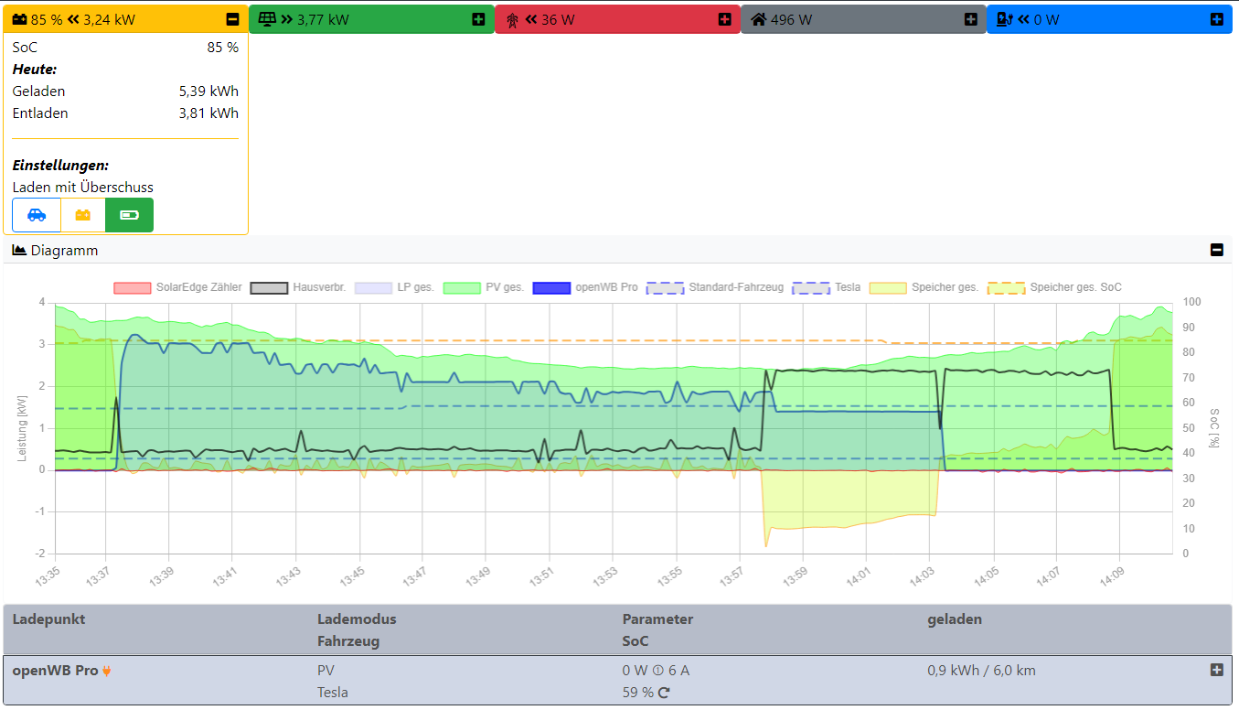Expand the PV 3,77 kW card

click(x=479, y=19)
